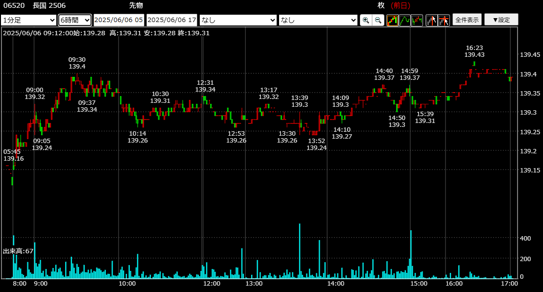Click the (前日) label

tap(401, 5)
